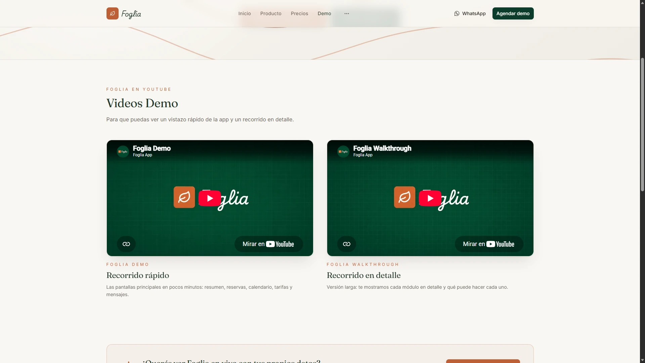This screenshot has width=645, height=363.
Task: Click the page vertical scrollbar thumb
Action: pyautogui.click(x=642, y=124)
